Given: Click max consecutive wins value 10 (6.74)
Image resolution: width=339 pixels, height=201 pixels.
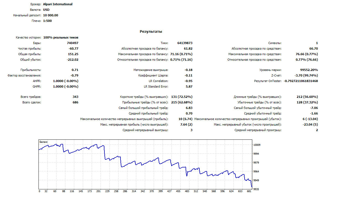Looking at the screenshot, I should pos(185,119).
